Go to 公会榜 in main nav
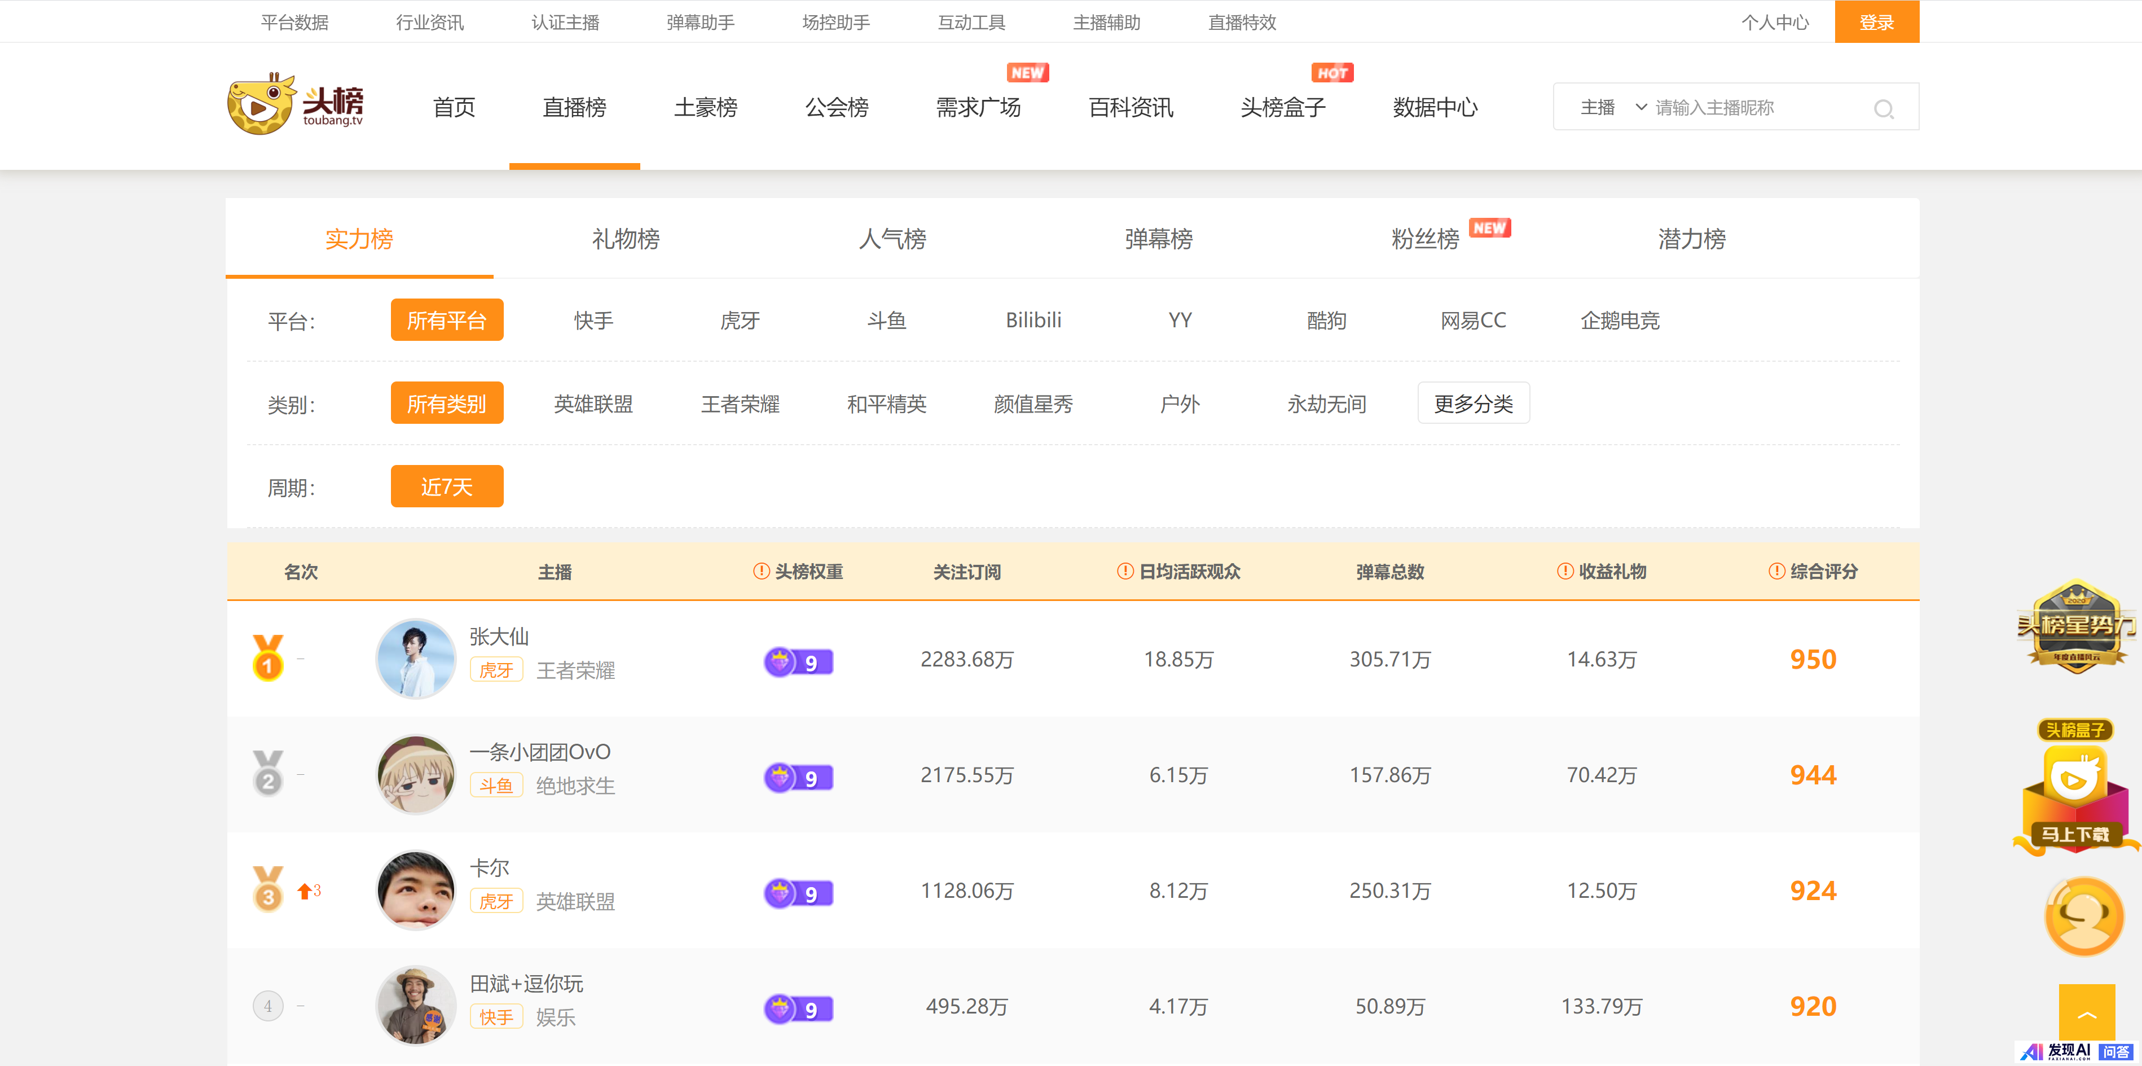Image resolution: width=2142 pixels, height=1066 pixels. point(837,107)
